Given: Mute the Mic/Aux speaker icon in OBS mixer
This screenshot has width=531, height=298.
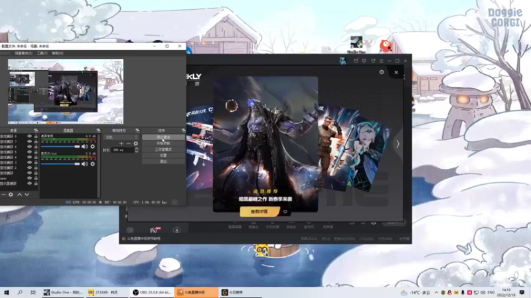Looking at the screenshot, I should click(x=85, y=164).
